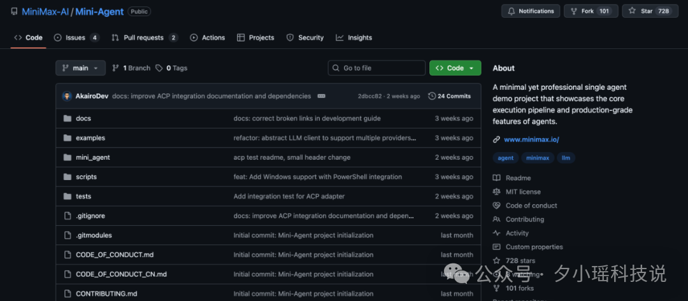The width and height of the screenshot is (688, 301).
Task: Click the tests folder icon
Action: coord(67,196)
